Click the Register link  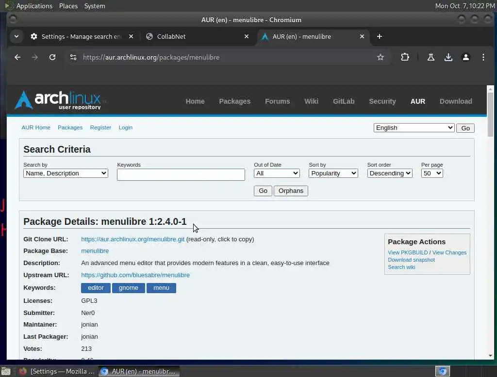[100, 127]
